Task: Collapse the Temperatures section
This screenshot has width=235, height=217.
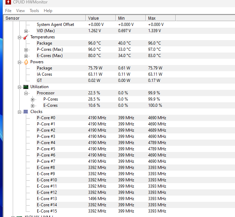Action: 20,37
